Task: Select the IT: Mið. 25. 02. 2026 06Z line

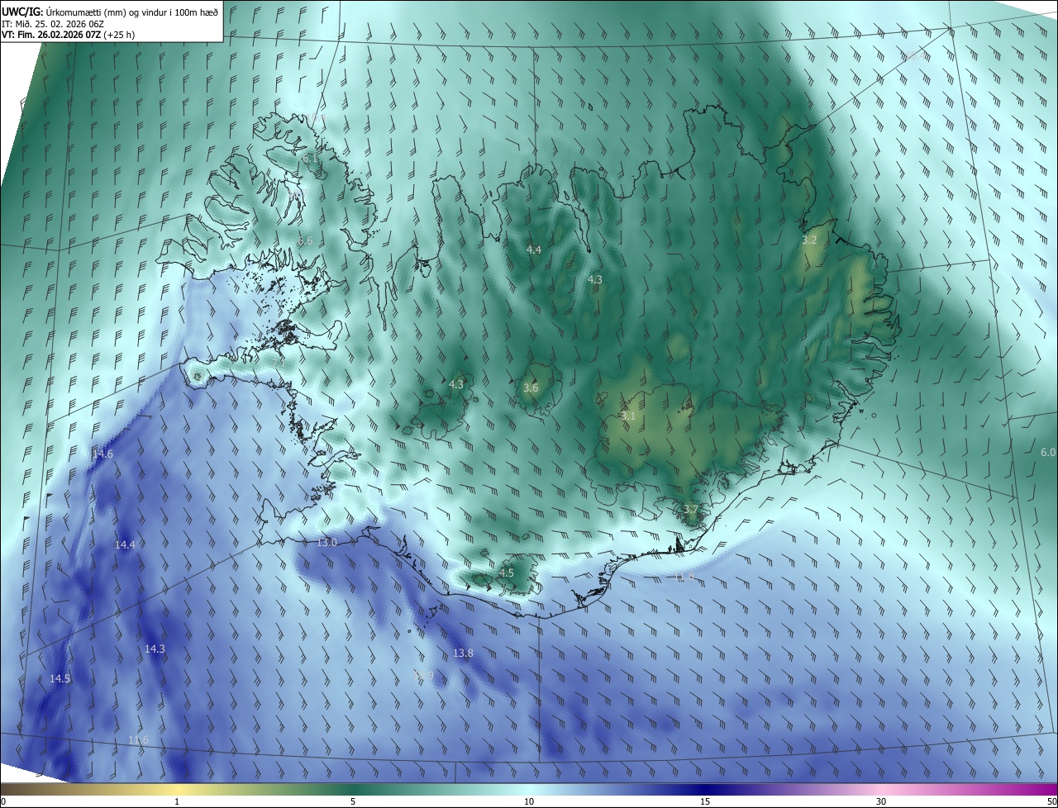Action: pyautogui.click(x=52, y=23)
